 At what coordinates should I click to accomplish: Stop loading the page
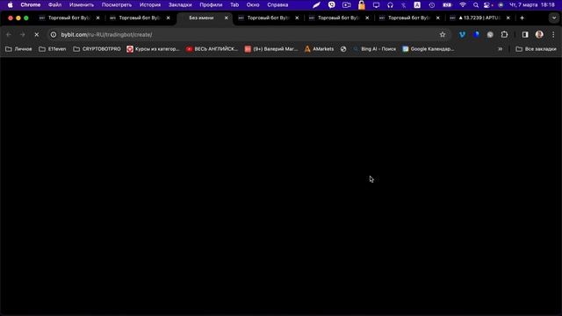point(36,35)
